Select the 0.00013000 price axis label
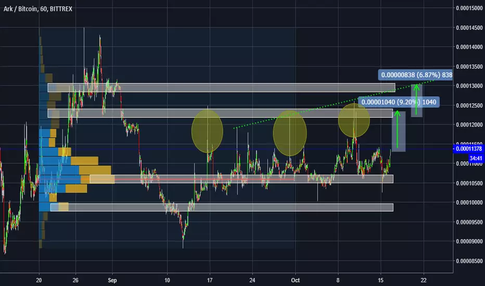Viewport: 485px width, 286px height. click(x=469, y=86)
